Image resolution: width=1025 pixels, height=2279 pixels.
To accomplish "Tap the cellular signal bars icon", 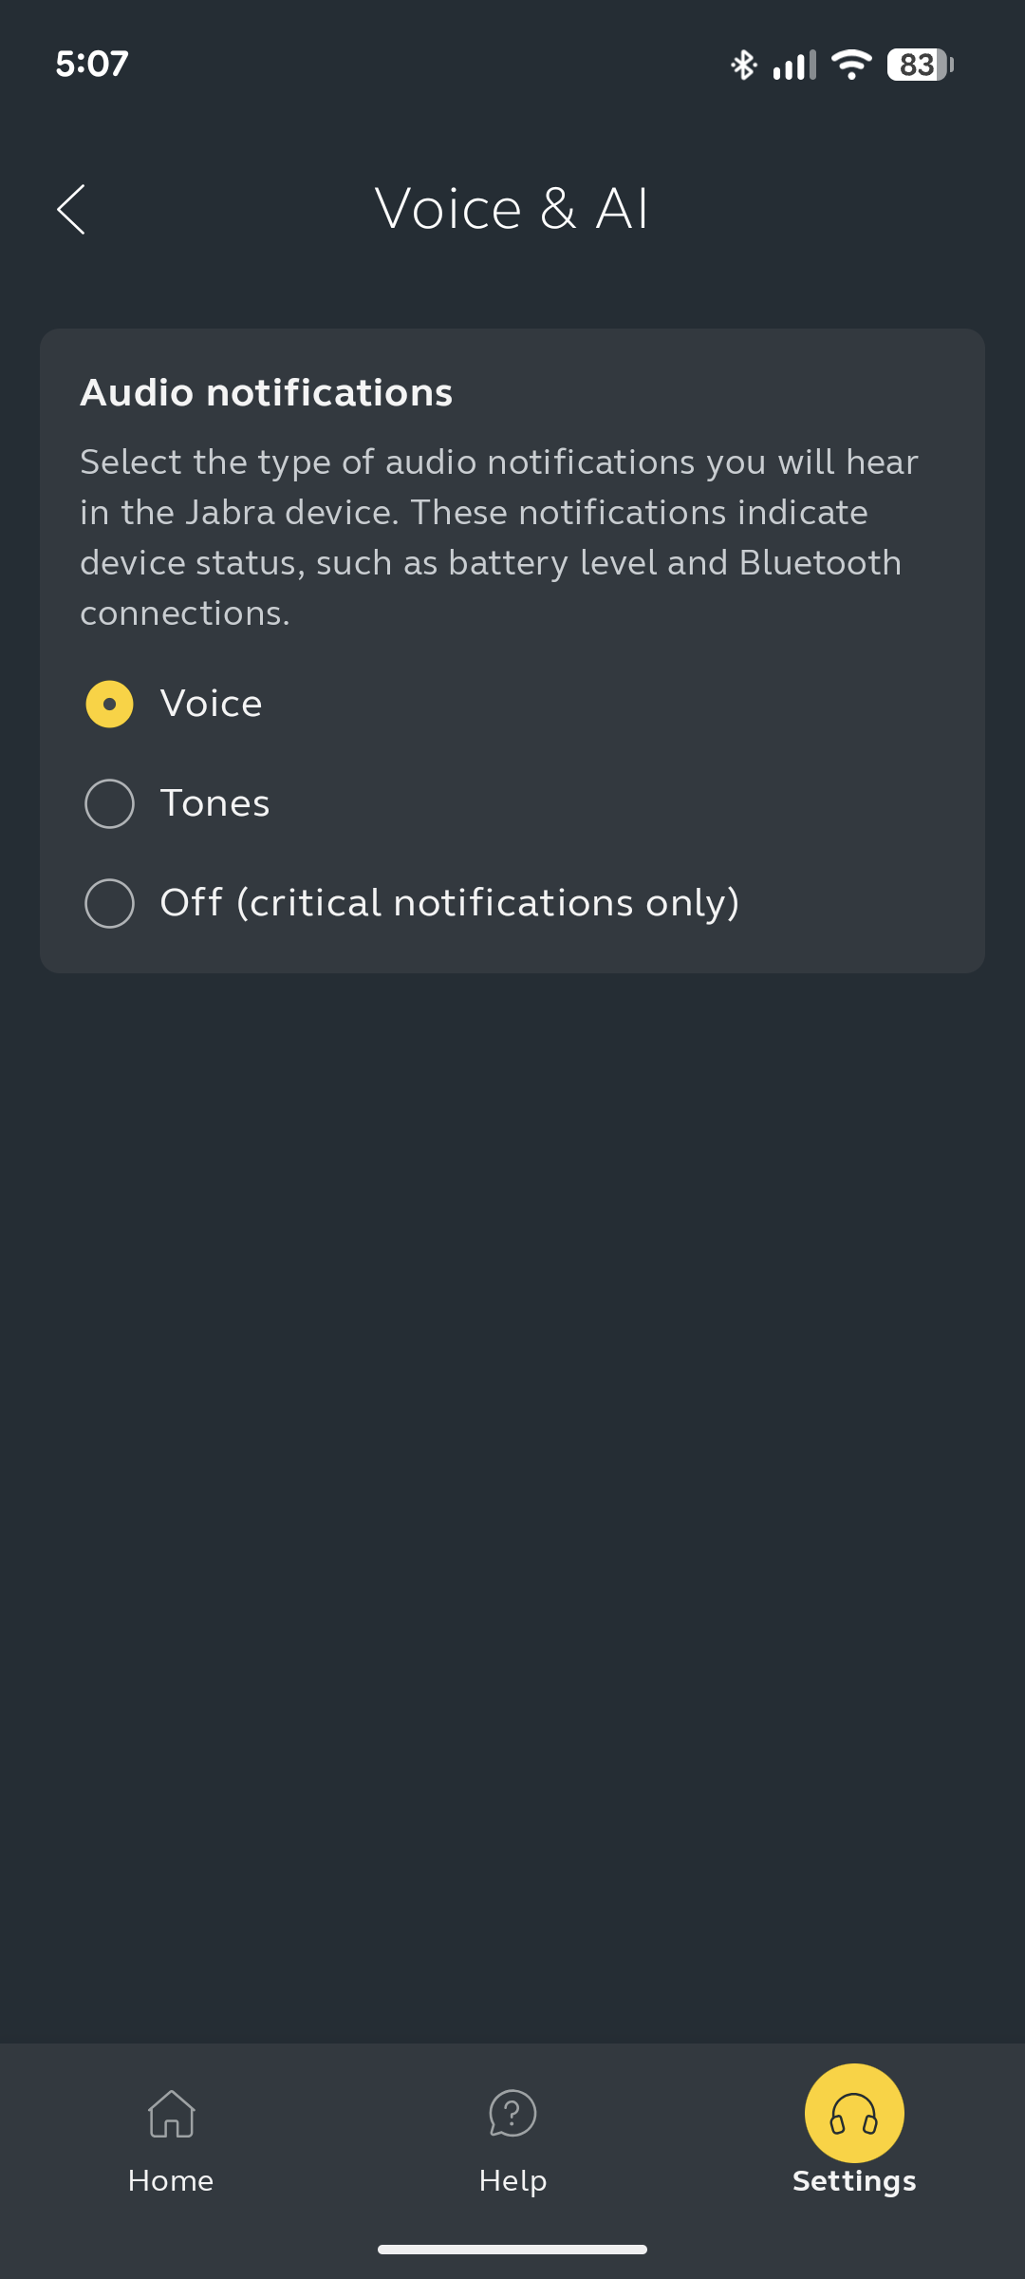I will [x=794, y=65].
